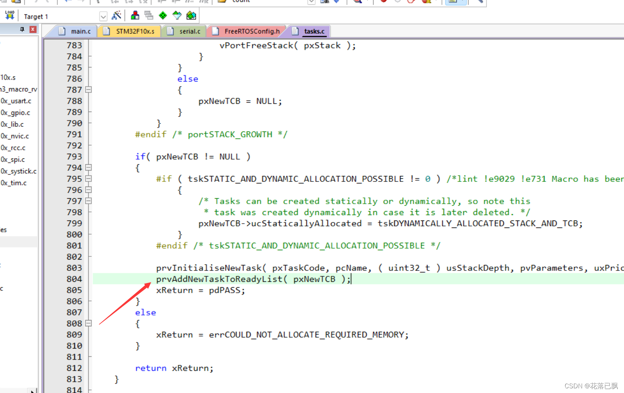Click the 'else' keyword on line 786
The width and height of the screenshot is (624, 393).
(x=188, y=79)
